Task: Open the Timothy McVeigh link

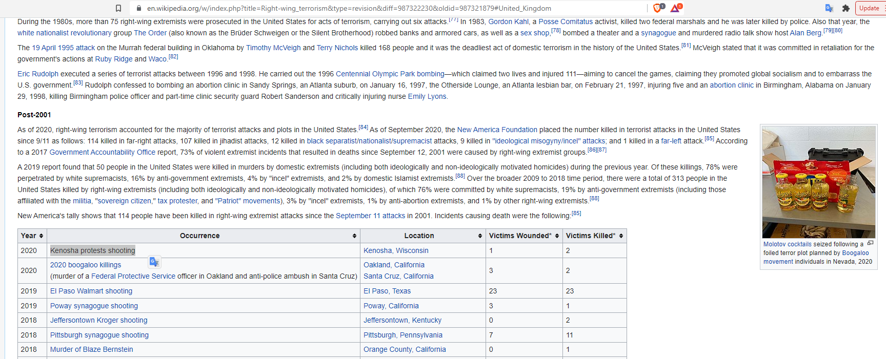Action: (273, 48)
